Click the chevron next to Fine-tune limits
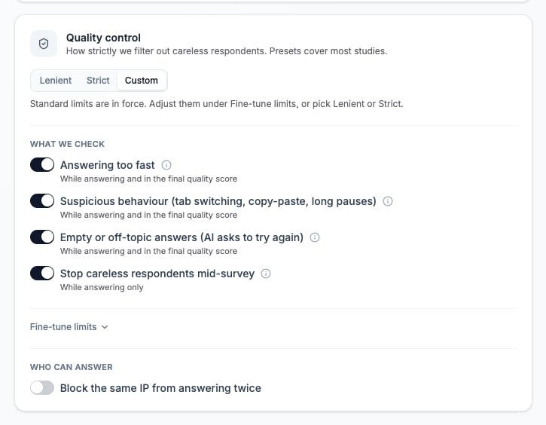Viewport: 546px width, 425px height. pos(105,327)
